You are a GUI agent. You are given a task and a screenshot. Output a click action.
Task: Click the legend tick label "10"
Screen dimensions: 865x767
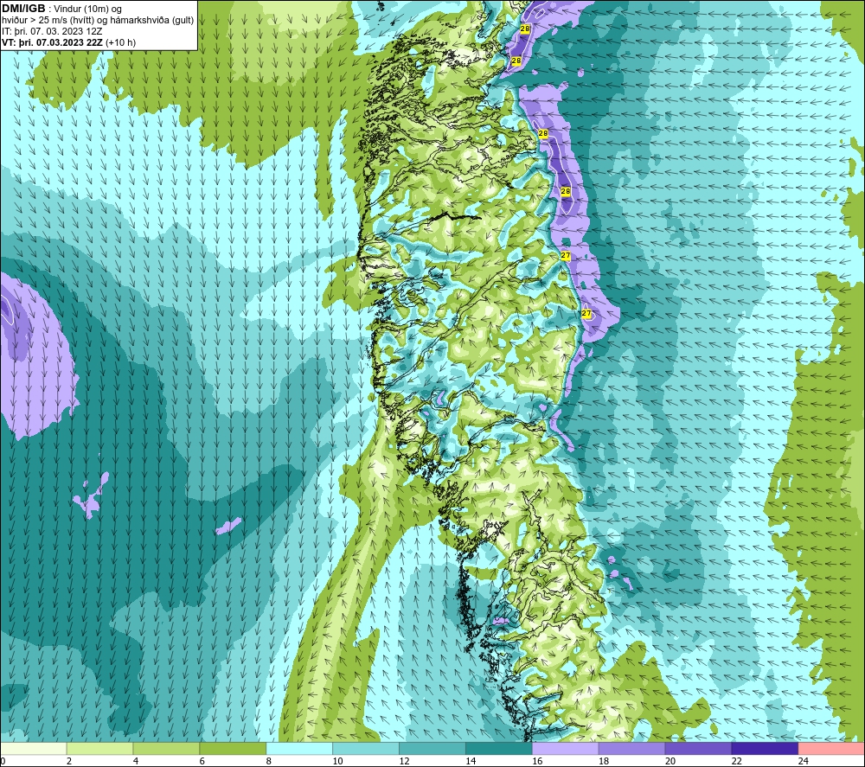(337, 761)
